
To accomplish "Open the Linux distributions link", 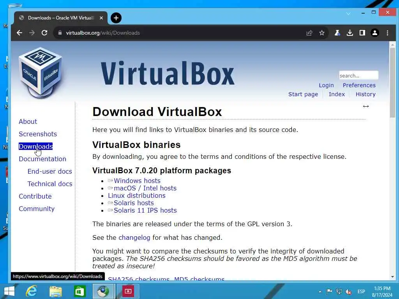I will (x=137, y=195).
